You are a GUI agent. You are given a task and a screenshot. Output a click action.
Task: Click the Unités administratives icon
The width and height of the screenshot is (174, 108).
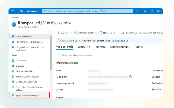tap(13, 82)
